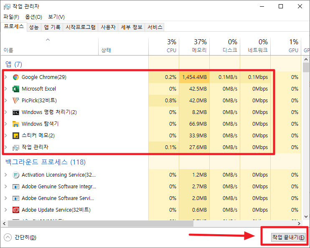Expand the Microsoft Excel process group

point(6,89)
